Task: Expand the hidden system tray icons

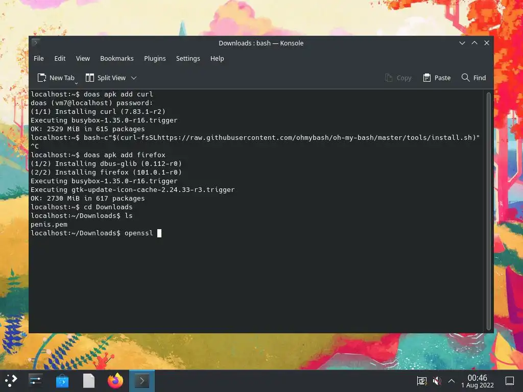Action: [x=451, y=381]
